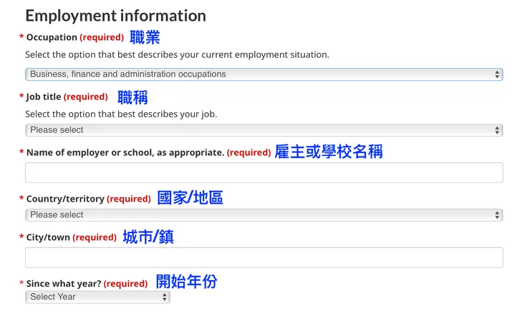
Task: Open the Select Year dropdown
Action: [97, 297]
